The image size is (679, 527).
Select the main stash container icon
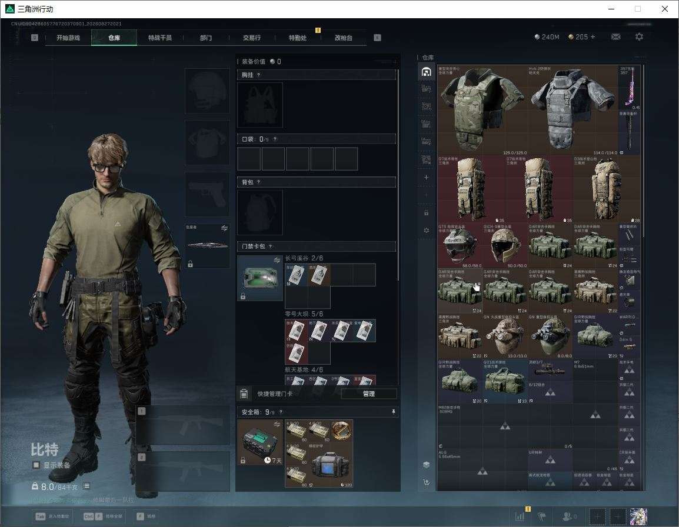[x=426, y=72]
